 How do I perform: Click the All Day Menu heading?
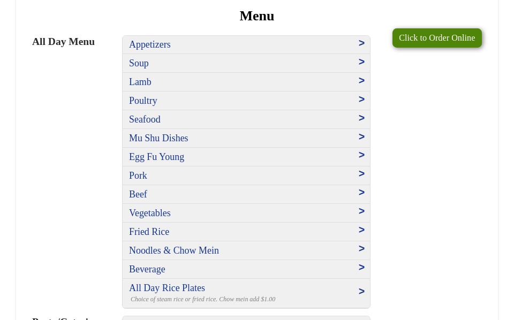click(x=63, y=42)
